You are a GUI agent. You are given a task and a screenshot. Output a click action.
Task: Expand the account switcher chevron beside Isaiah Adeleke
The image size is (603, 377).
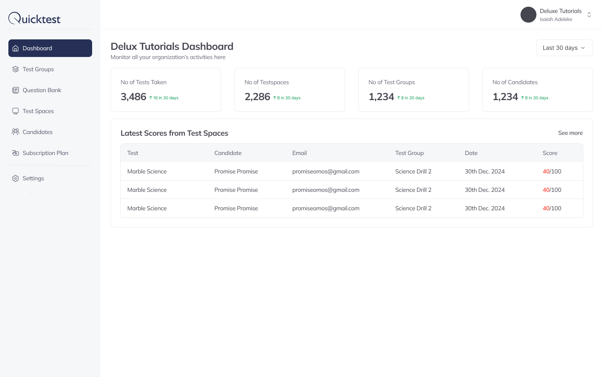point(589,15)
